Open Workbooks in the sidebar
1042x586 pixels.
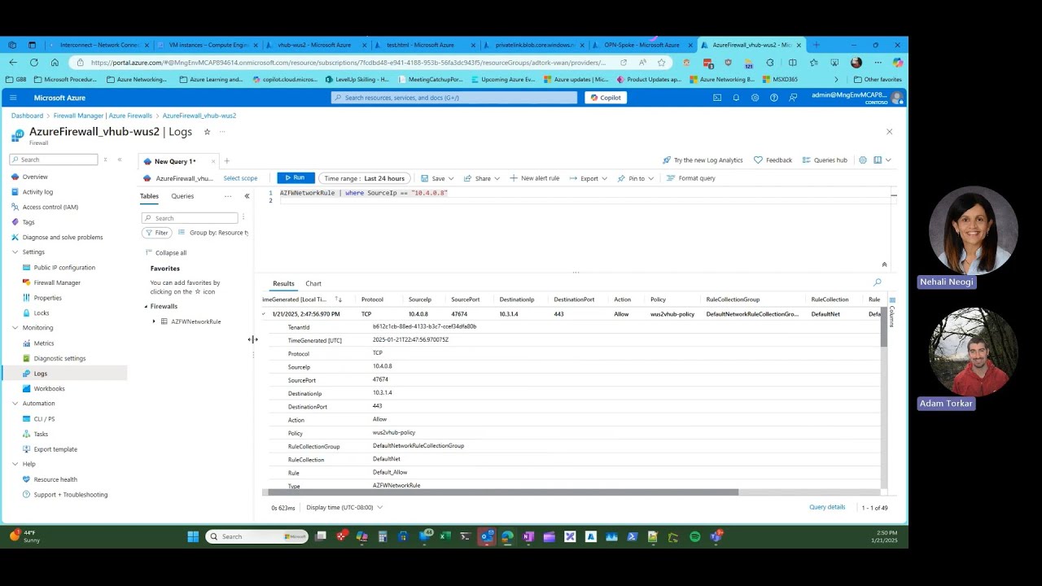click(x=49, y=389)
